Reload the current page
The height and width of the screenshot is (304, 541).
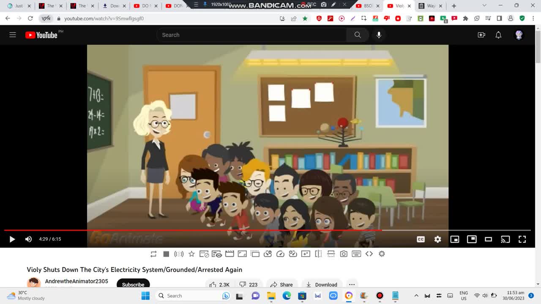30,19
